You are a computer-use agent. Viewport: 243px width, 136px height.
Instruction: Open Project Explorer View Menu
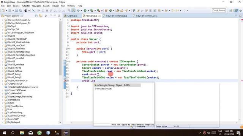pyautogui.click(x=51, y=15)
